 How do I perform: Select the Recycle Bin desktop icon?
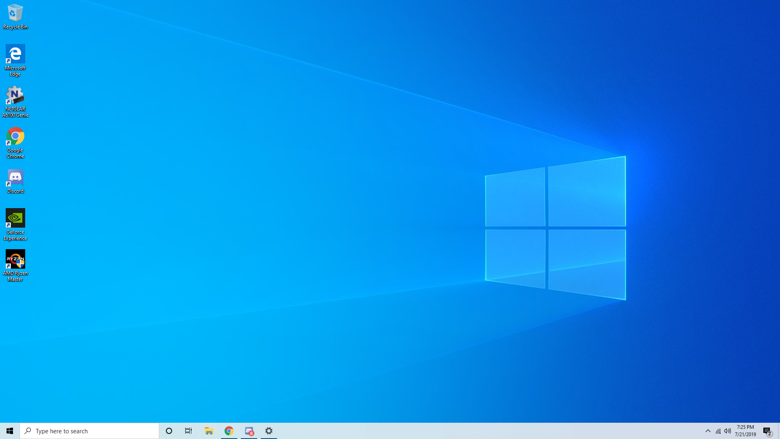pos(15,17)
